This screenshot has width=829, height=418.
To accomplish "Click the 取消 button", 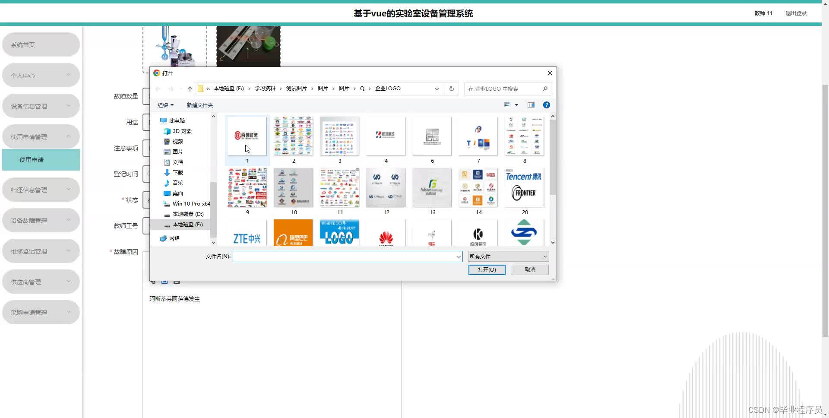I will [x=530, y=269].
